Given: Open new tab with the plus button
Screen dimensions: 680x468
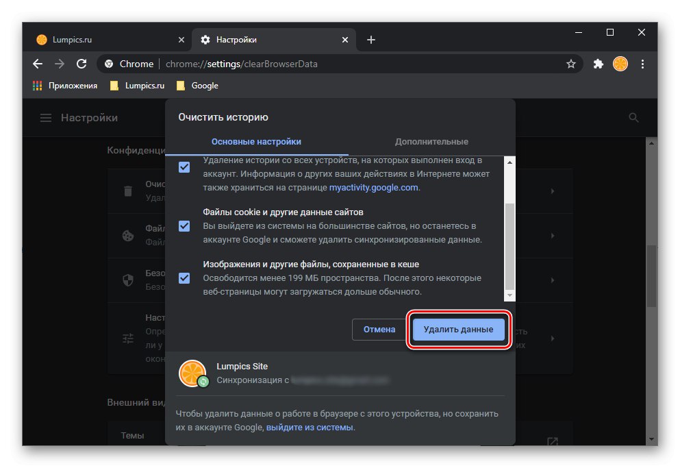Looking at the screenshot, I should [370, 40].
